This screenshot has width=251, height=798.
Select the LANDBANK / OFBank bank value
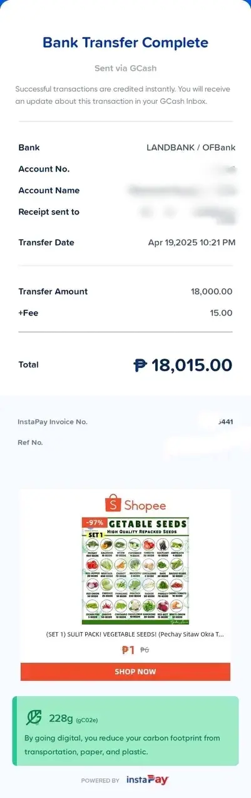coord(191,148)
